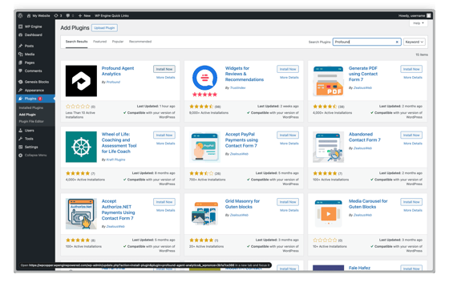Click the Widgets for Reviews plugin icon
Viewport: 449px width, 291px height.
coord(204,81)
